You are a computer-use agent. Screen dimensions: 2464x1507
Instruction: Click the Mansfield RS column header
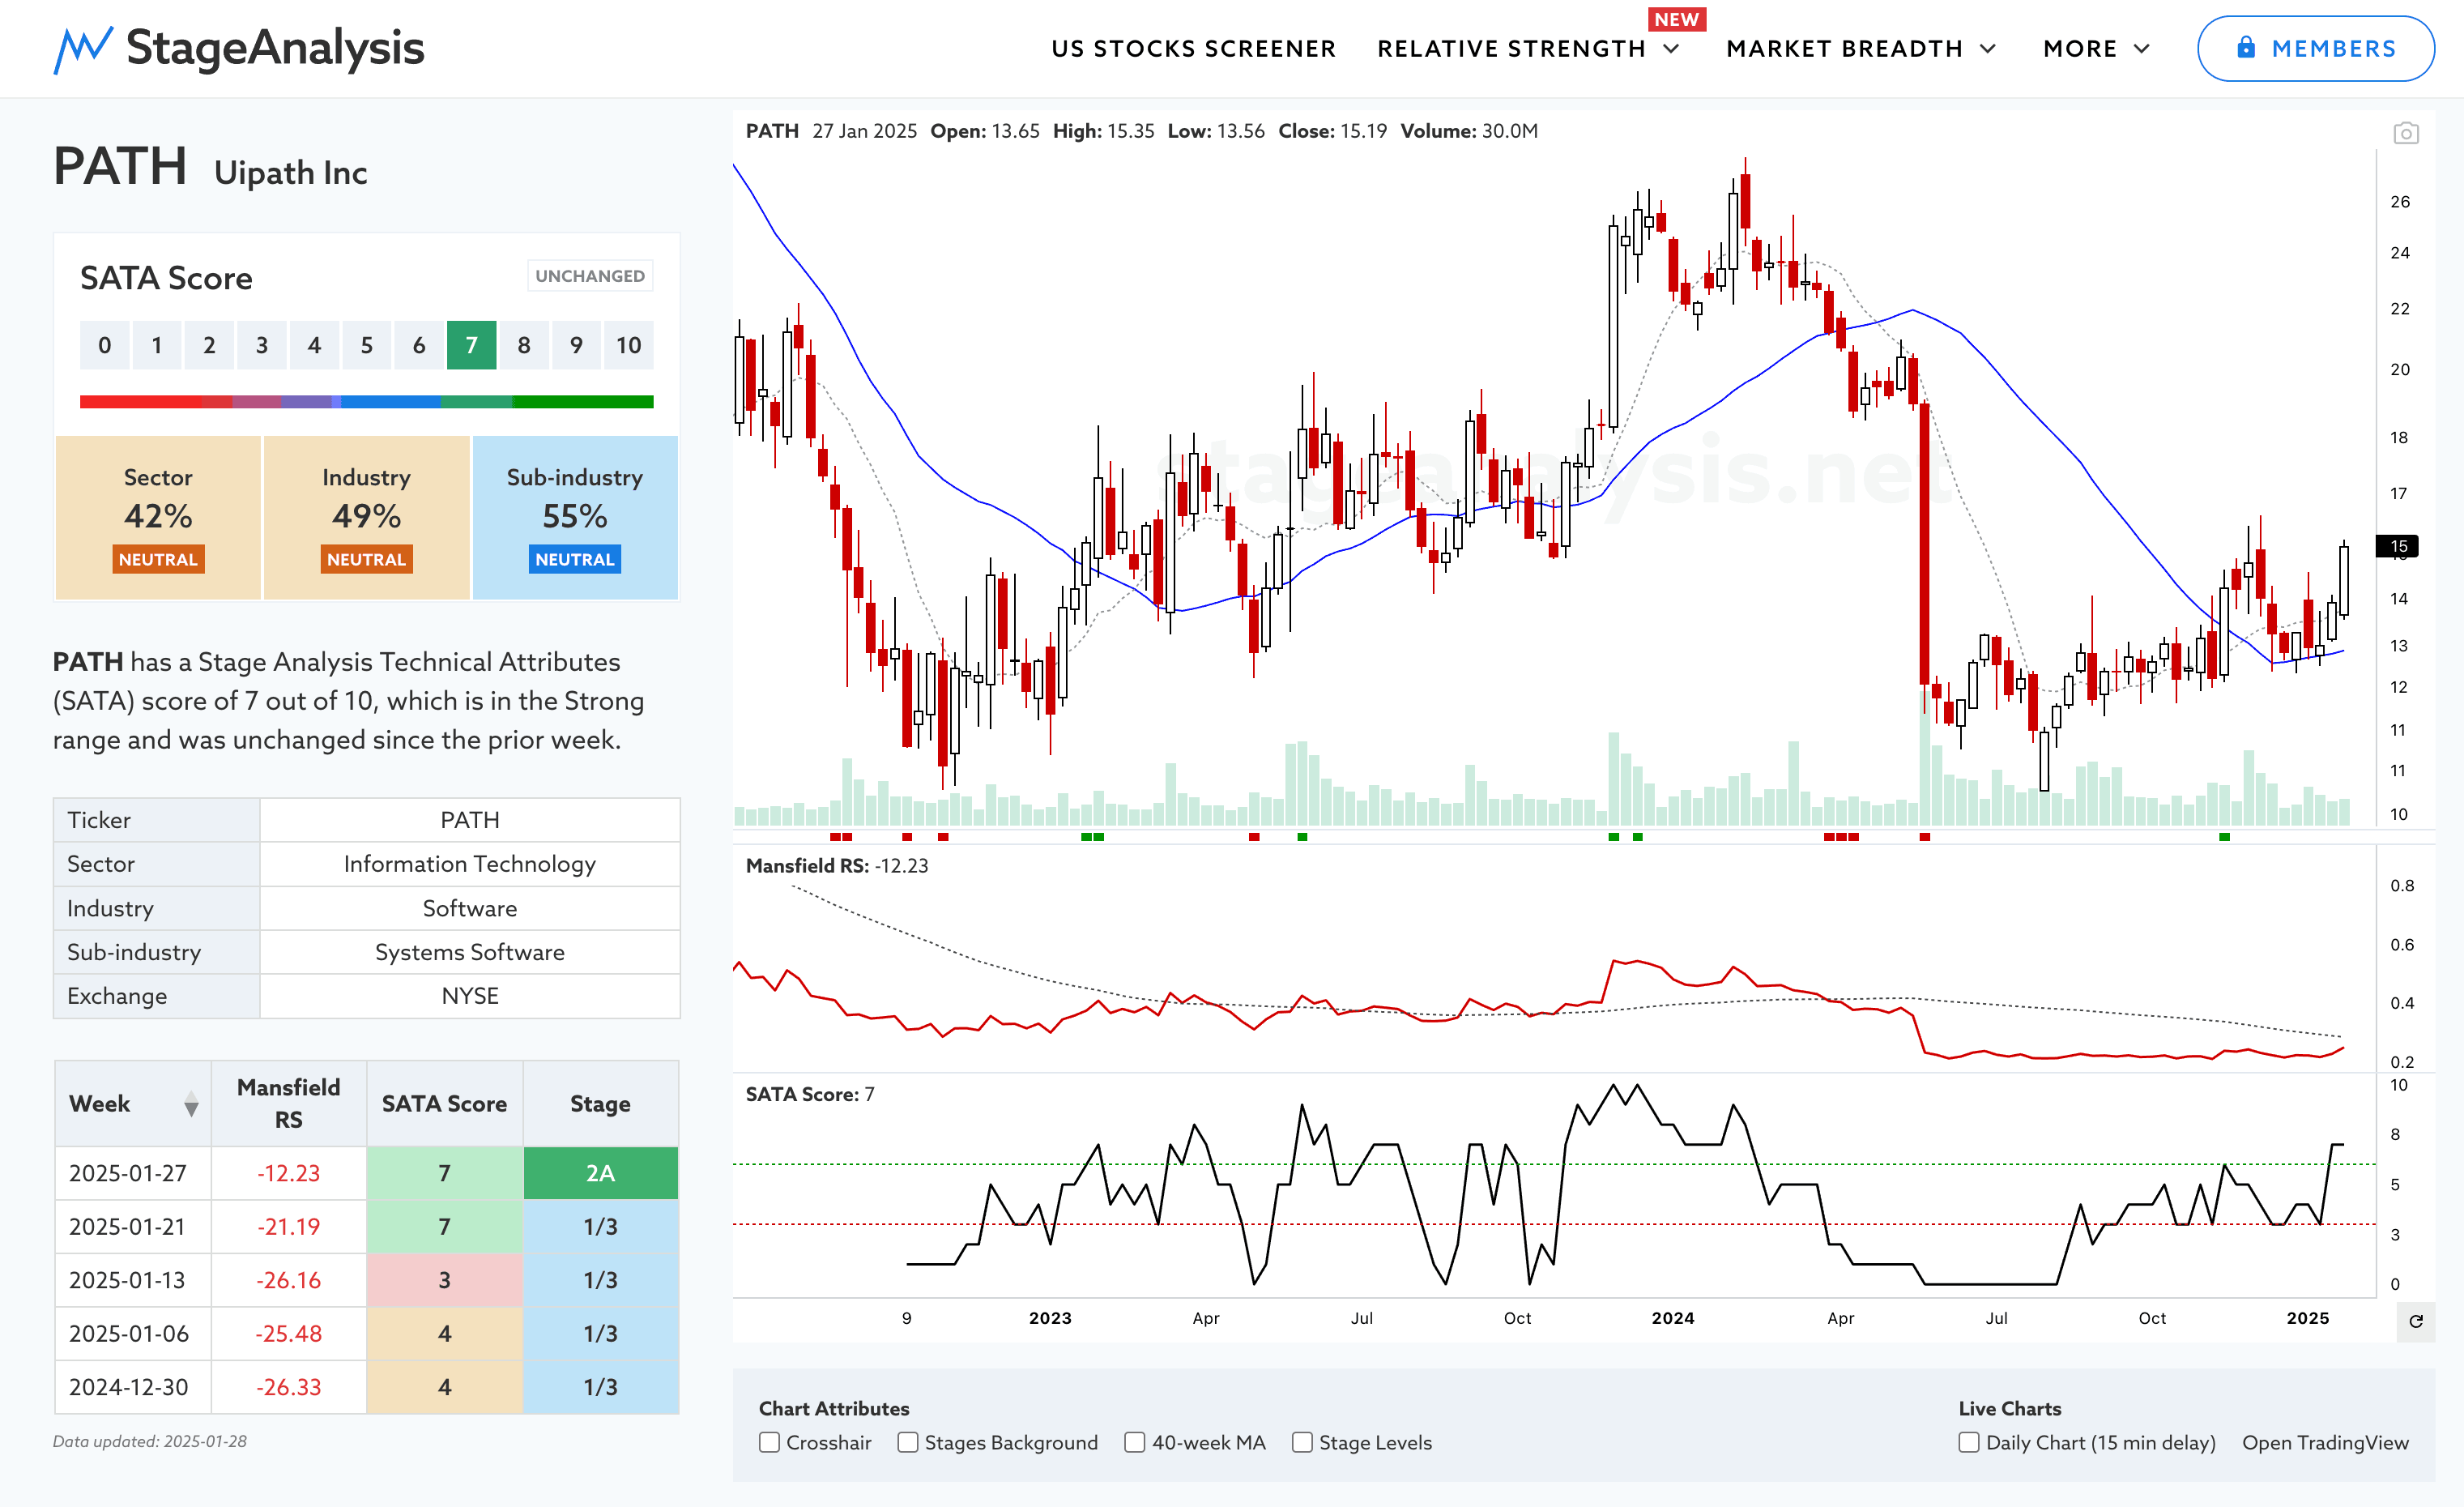288,1103
